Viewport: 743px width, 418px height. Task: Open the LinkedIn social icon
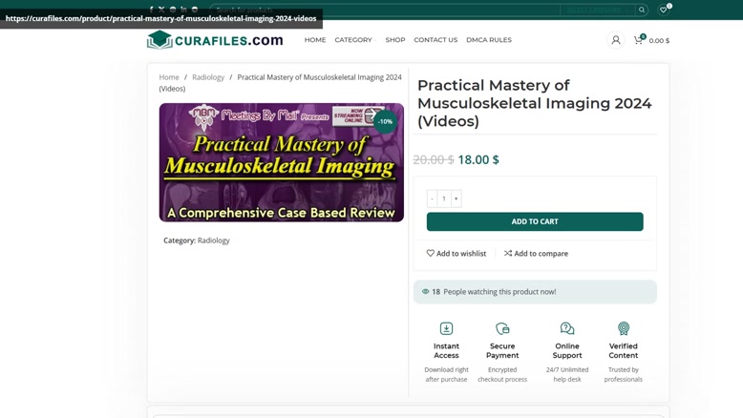coord(183,10)
